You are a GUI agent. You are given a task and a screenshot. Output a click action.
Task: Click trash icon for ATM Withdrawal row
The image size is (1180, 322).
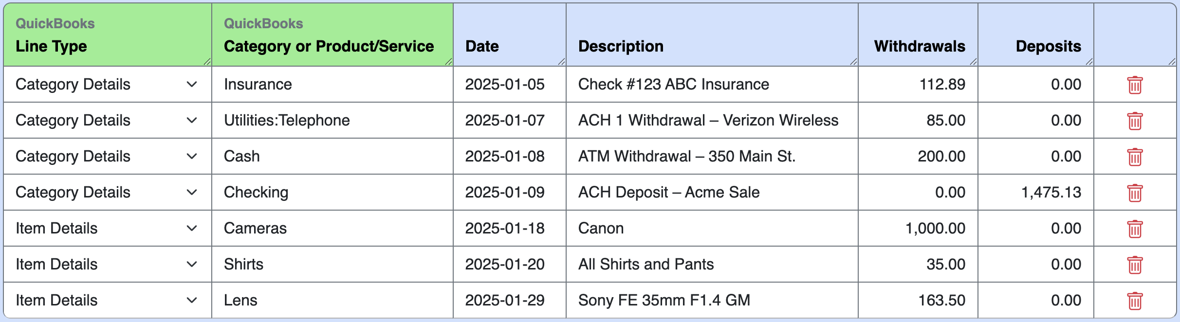(1135, 157)
